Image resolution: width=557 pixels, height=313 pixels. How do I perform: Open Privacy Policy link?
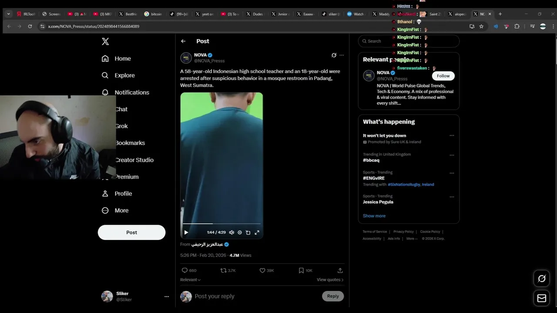tap(403, 232)
